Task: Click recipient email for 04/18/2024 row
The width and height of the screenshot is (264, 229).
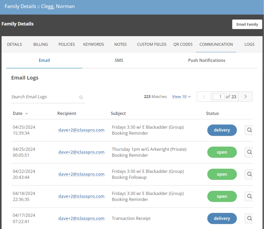Action: tap(81, 196)
